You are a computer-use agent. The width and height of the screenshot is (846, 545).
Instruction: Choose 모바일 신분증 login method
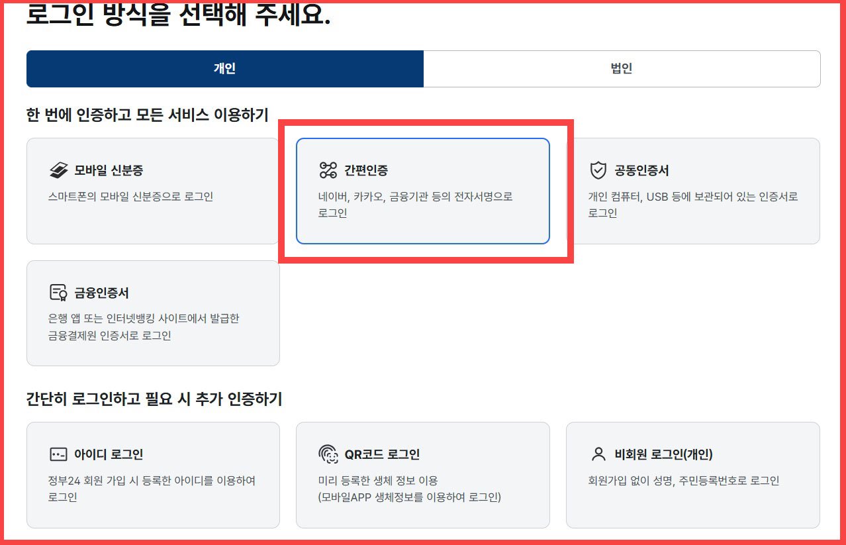pos(153,190)
